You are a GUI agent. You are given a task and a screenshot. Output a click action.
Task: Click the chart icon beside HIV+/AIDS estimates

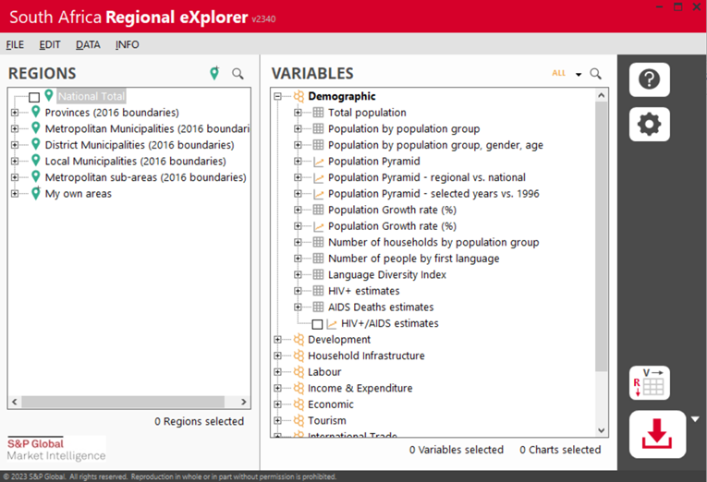[x=332, y=323]
